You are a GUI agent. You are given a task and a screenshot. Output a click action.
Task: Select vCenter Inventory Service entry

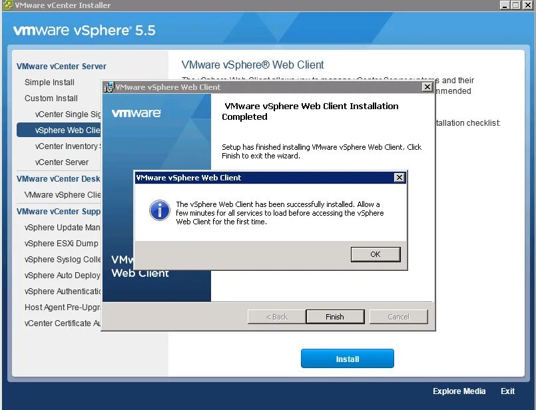[x=68, y=146]
